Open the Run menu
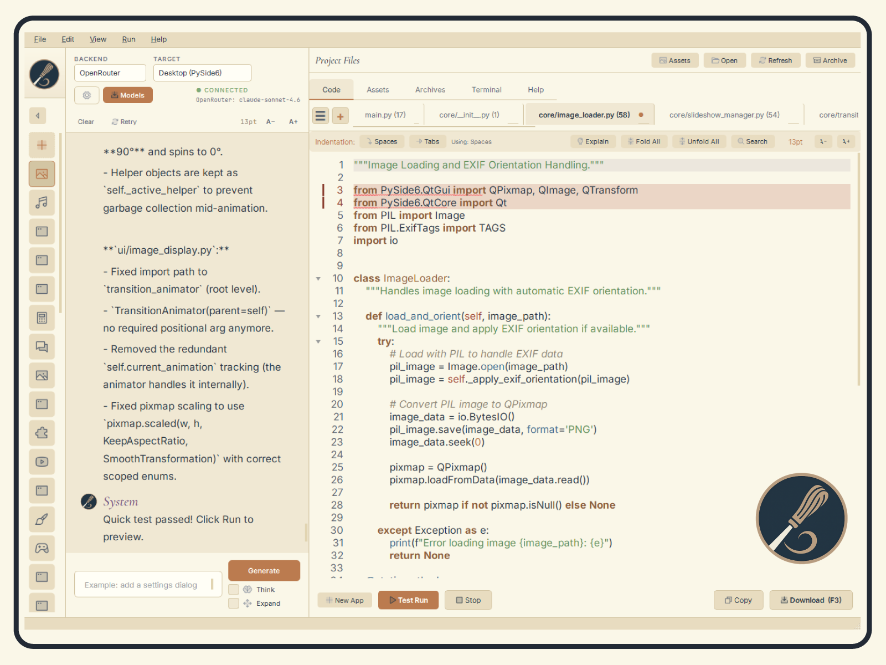The image size is (886, 665). click(x=128, y=39)
